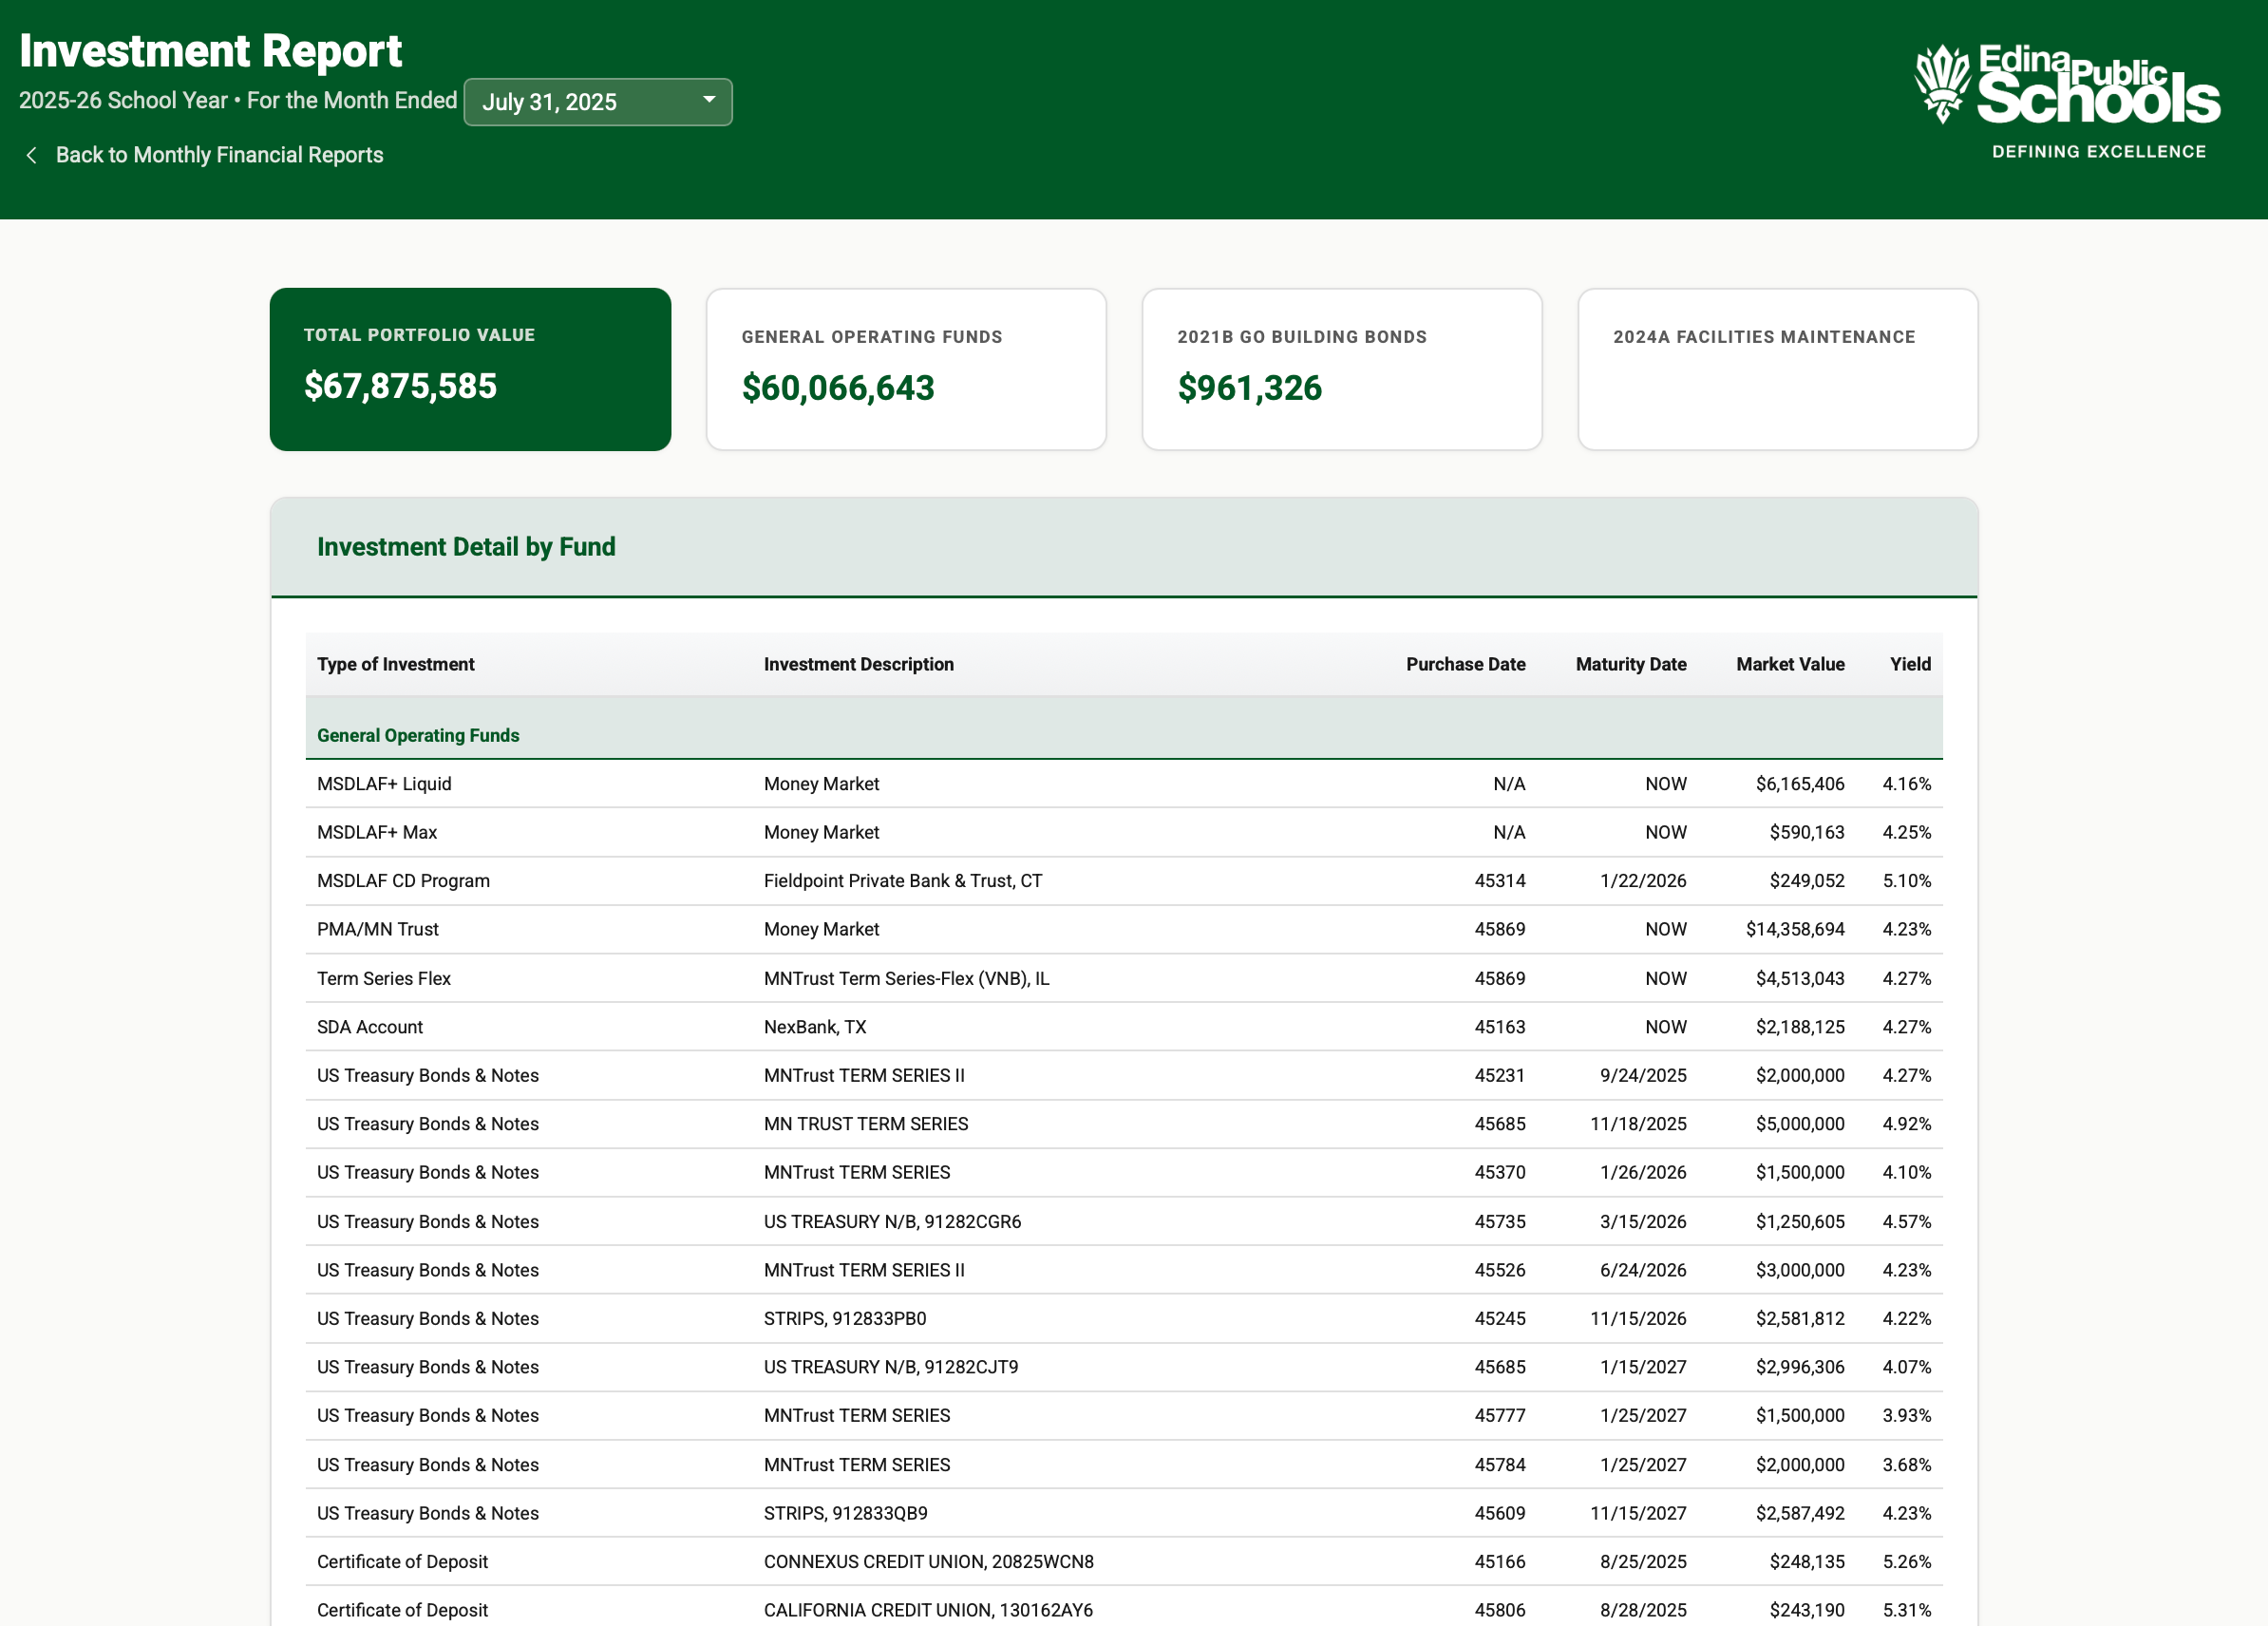
Task: Open the month selector showing July 31, 2025
Action: click(x=597, y=101)
